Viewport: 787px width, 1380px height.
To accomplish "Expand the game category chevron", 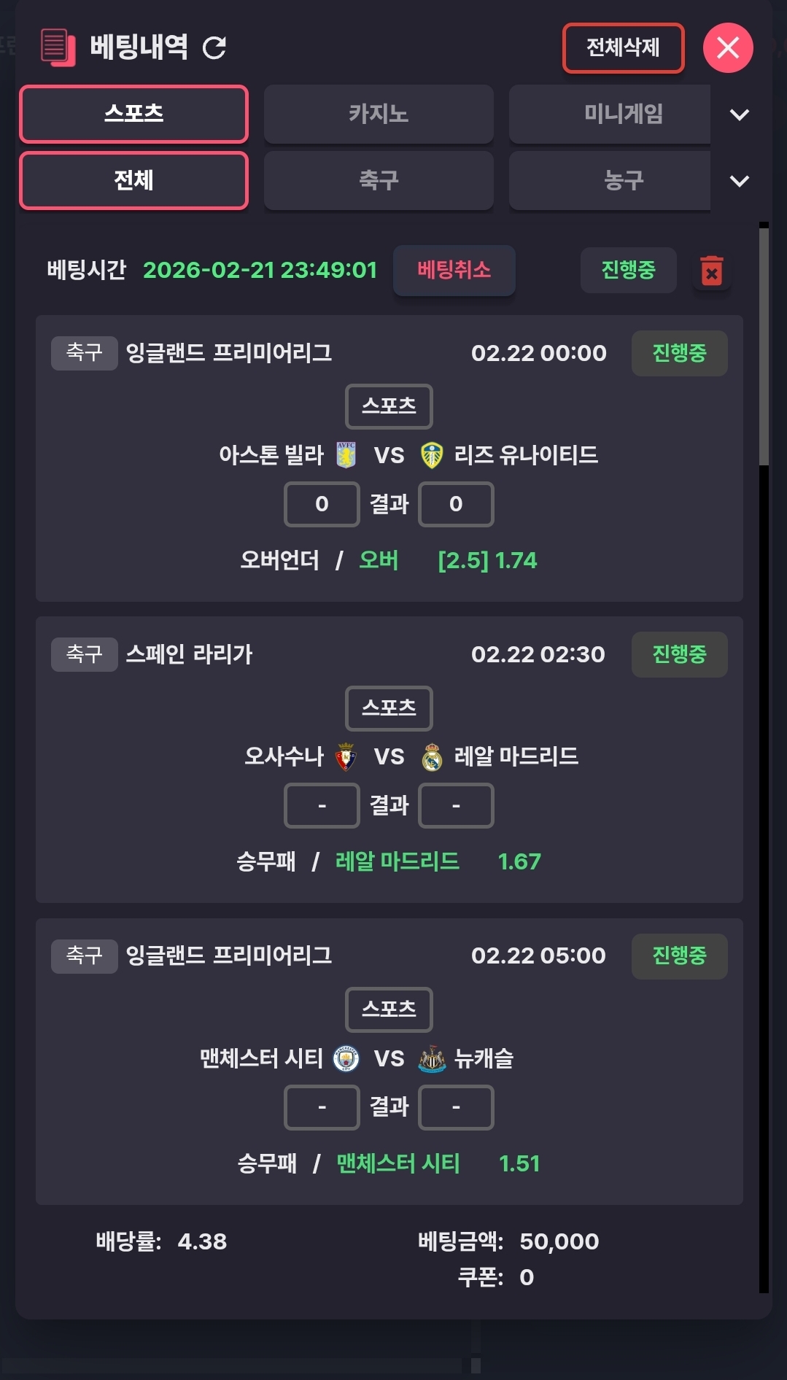I will (x=740, y=115).
